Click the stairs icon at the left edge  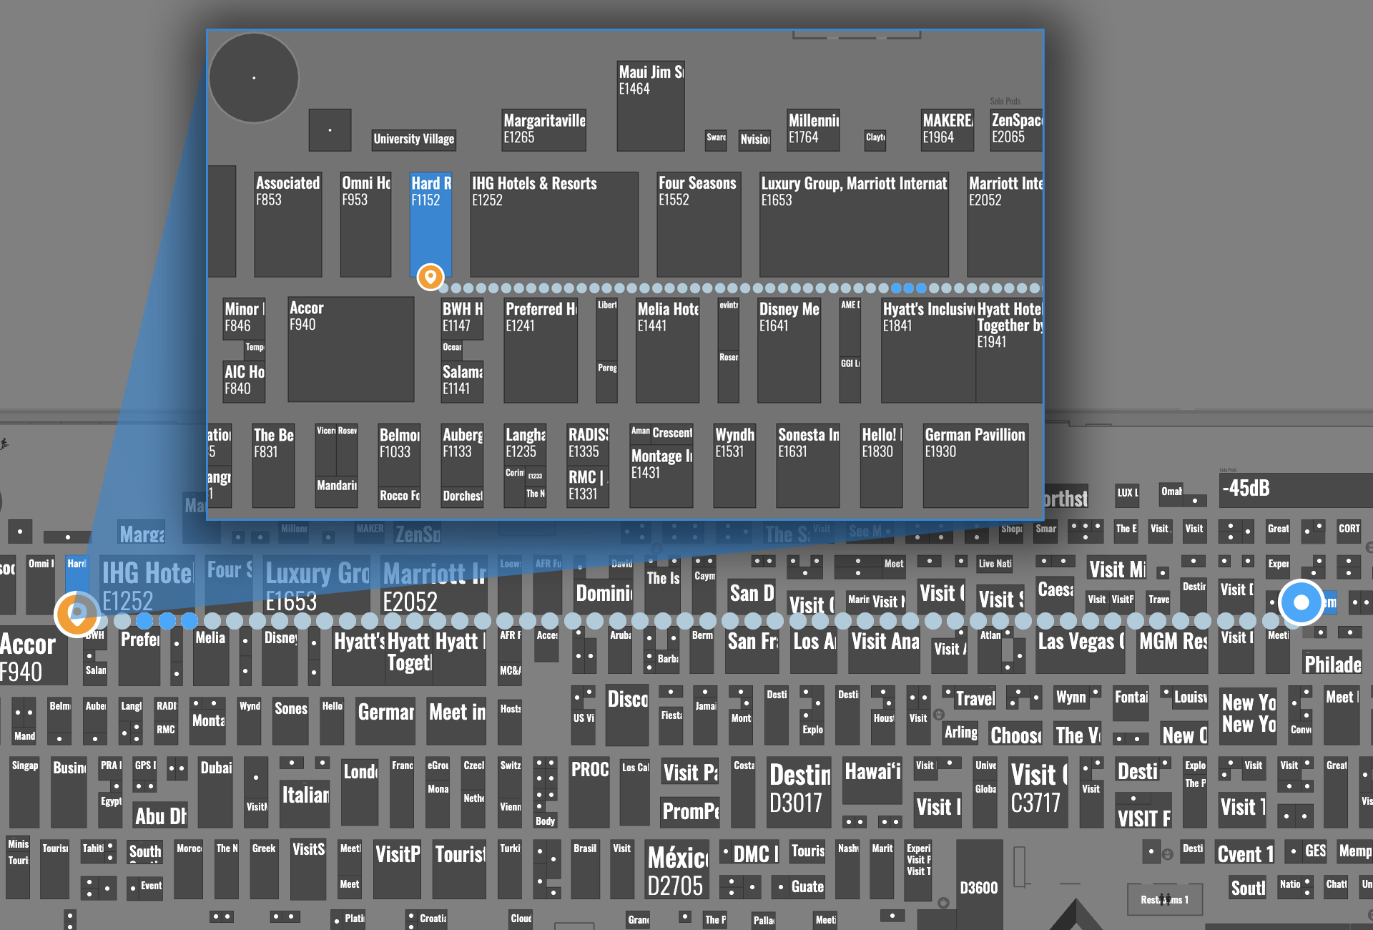[4, 444]
